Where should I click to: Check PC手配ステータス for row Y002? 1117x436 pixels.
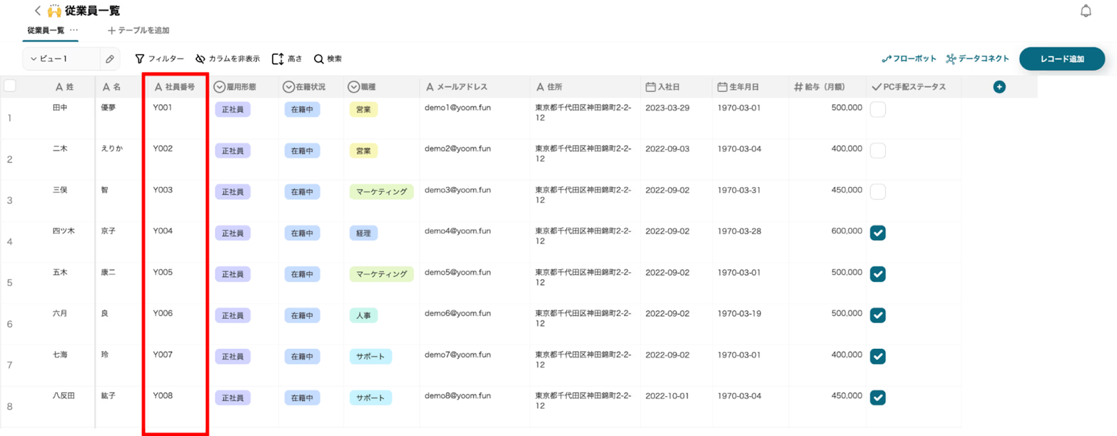click(x=878, y=151)
